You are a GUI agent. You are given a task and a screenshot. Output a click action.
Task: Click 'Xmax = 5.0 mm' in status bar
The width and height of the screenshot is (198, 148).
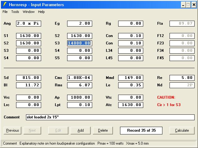tap(137, 143)
